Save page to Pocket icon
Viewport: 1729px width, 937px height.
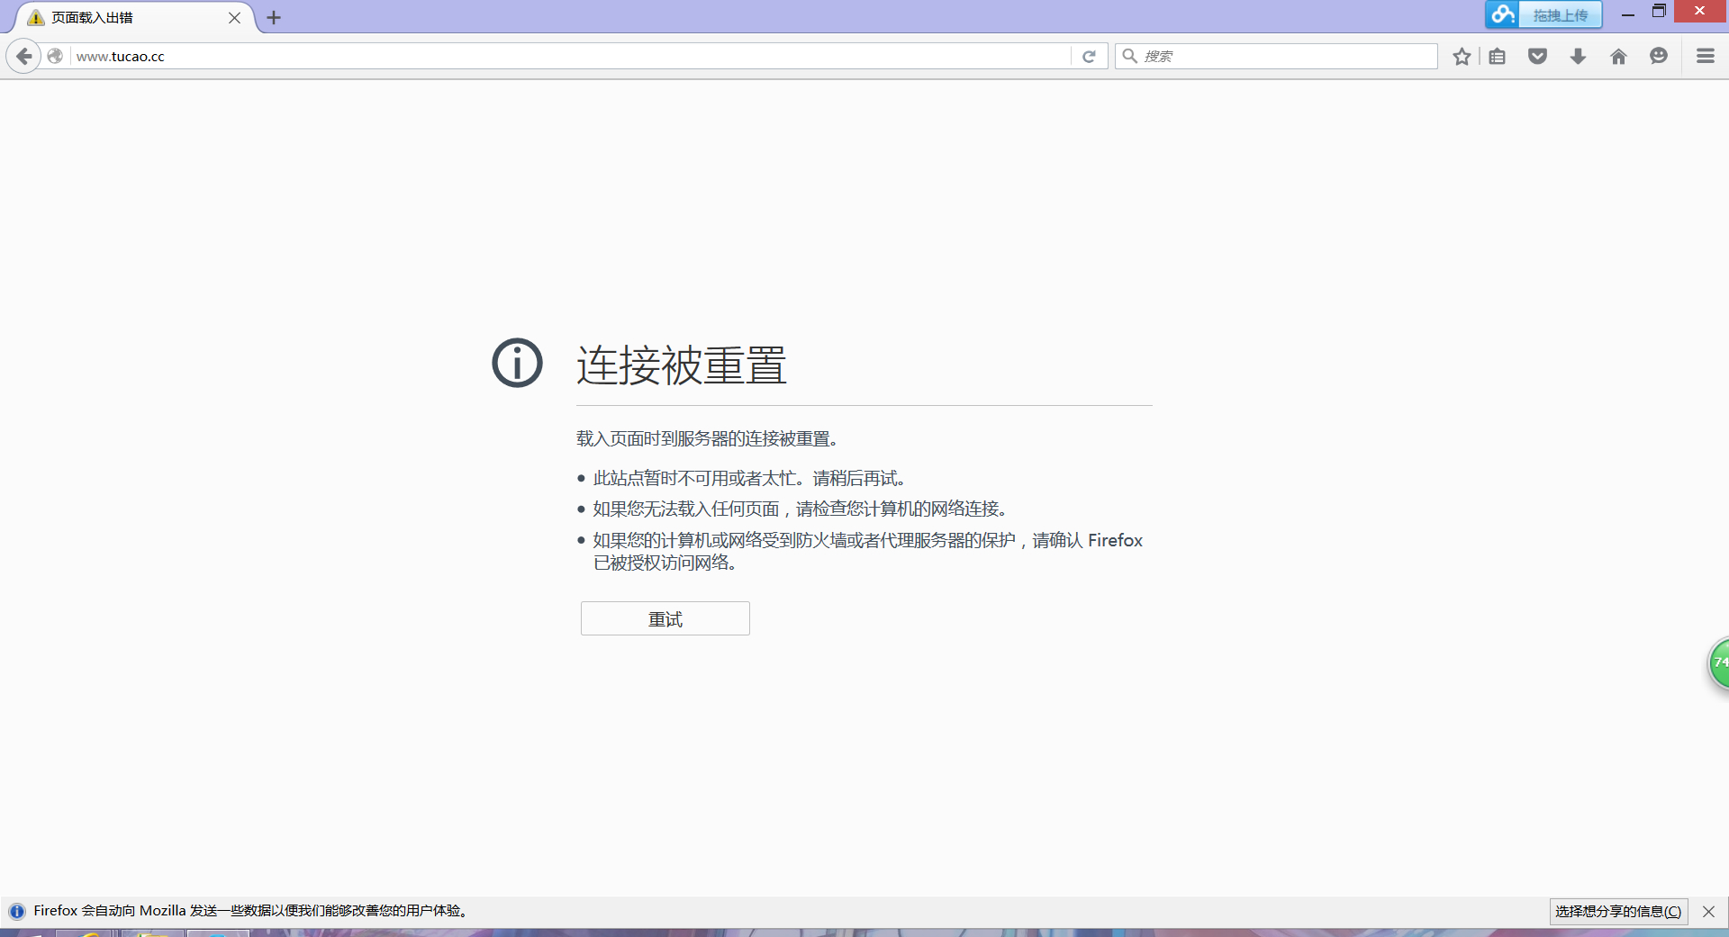tap(1537, 57)
